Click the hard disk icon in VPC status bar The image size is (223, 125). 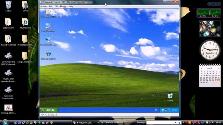(43, 115)
